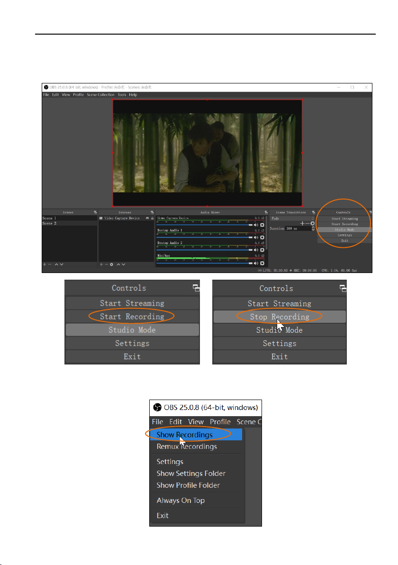Float the Scene Transitions dock pop-out icon
Screen dimensions: 398x565
[313, 212]
